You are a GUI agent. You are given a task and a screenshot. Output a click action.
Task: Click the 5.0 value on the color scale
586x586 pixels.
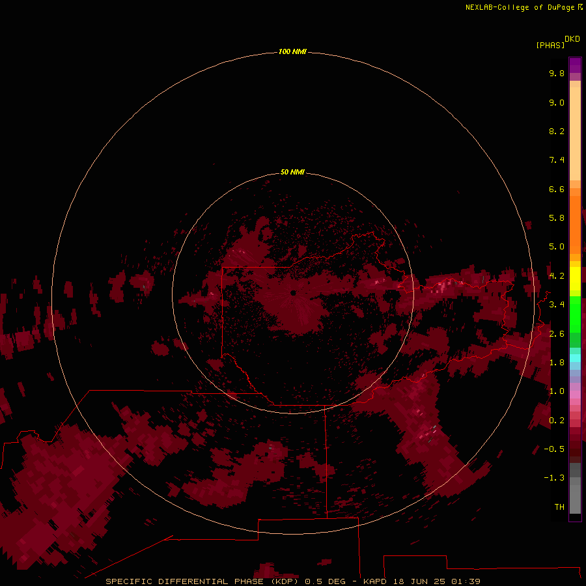click(x=557, y=247)
